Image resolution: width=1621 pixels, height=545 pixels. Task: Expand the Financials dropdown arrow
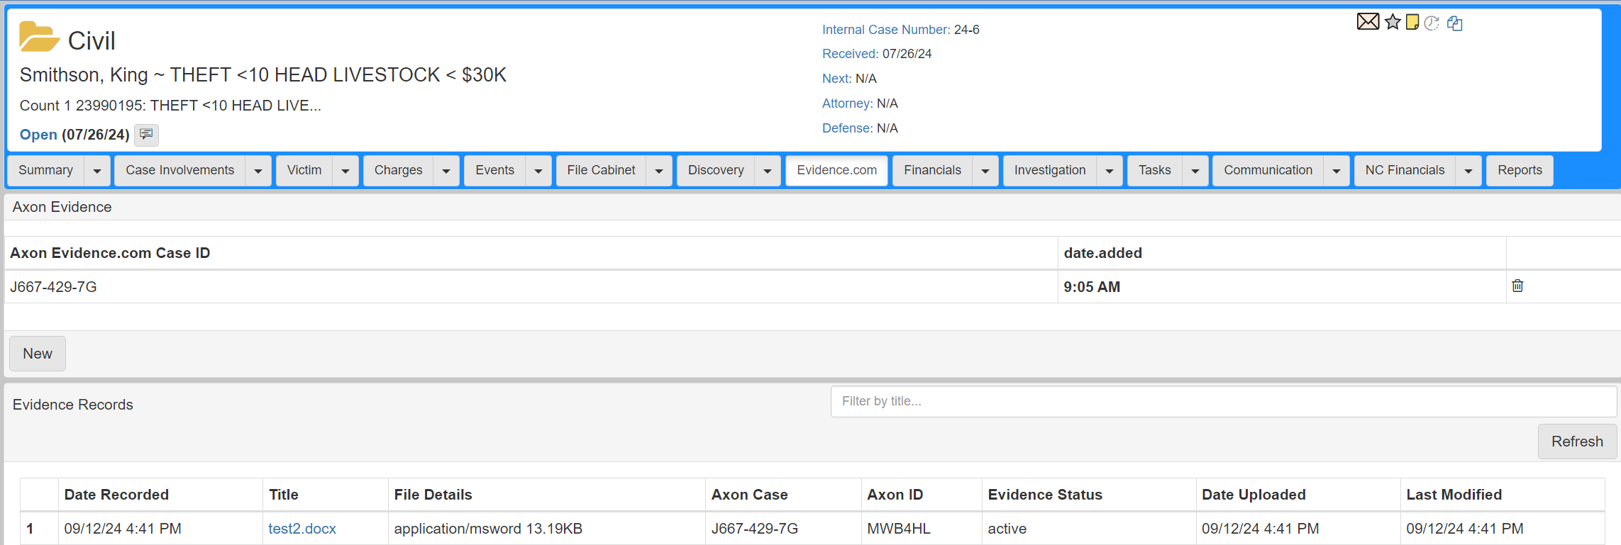[985, 171]
